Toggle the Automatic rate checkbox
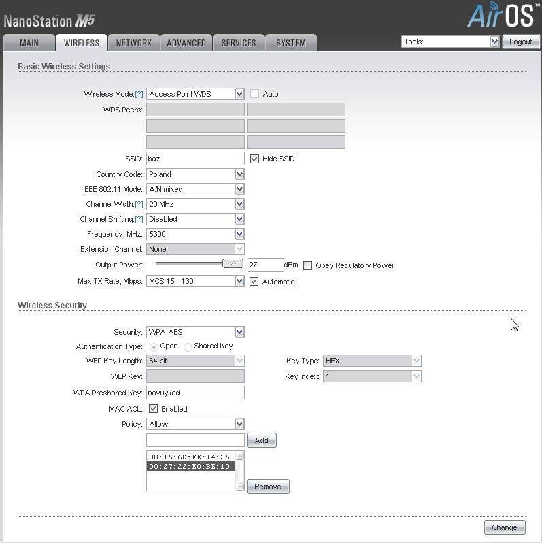The height and width of the screenshot is (543, 542). (254, 281)
